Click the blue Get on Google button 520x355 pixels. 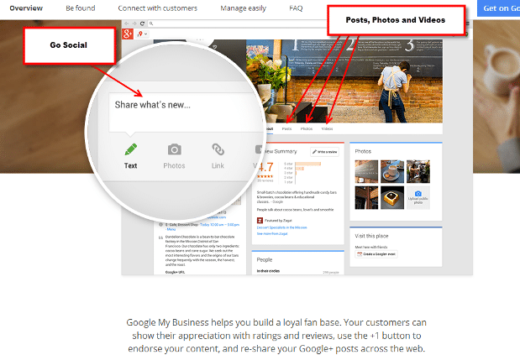498,8
